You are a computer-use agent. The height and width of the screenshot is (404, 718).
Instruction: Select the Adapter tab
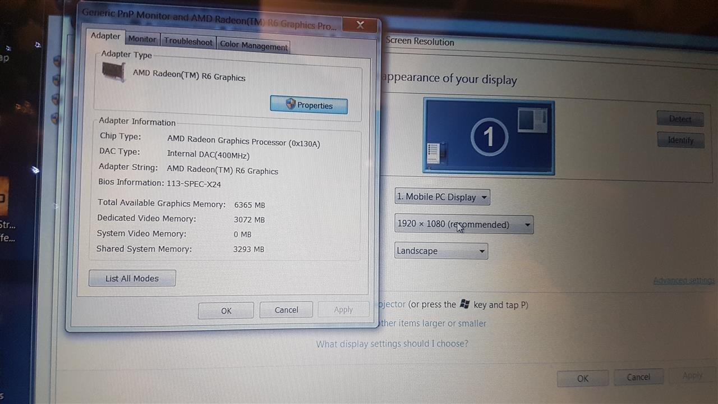(105, 36)
